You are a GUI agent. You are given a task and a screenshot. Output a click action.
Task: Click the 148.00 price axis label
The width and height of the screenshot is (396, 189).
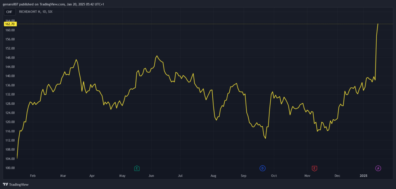(10, 58)
